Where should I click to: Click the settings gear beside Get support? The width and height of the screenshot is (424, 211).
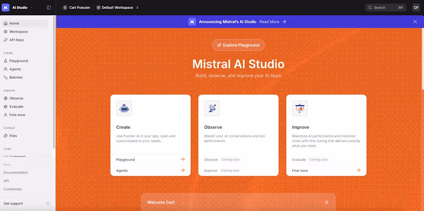pos(47,203)
